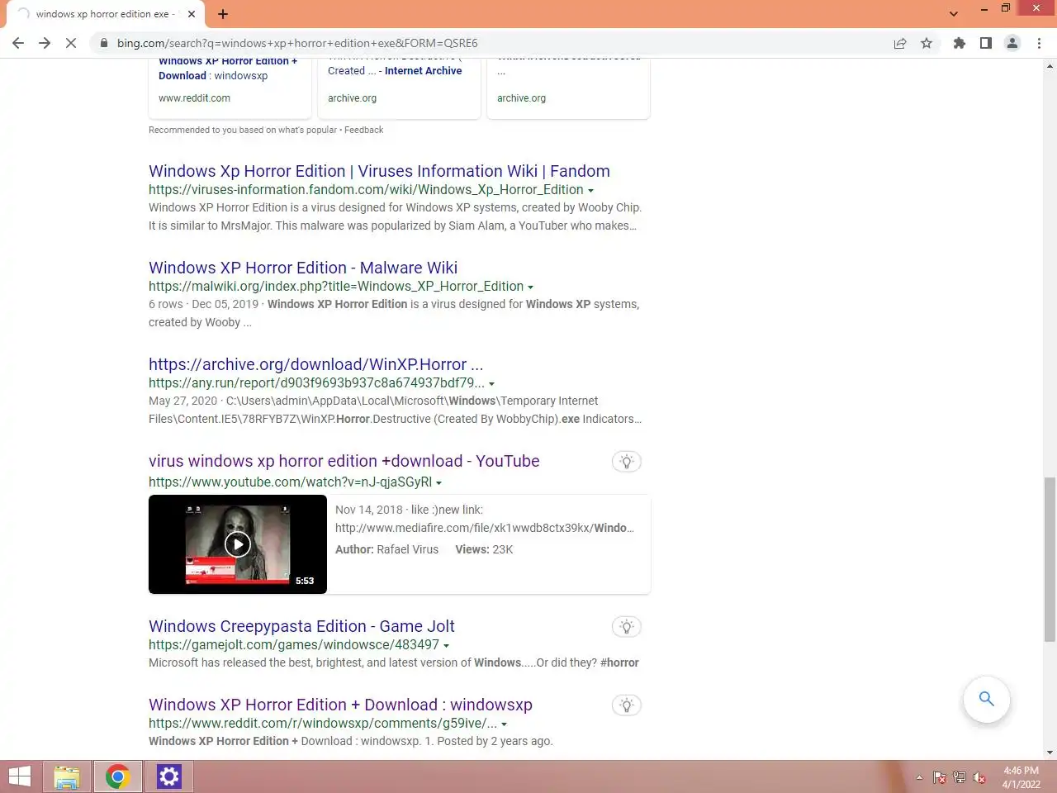Open the Chrome extensions puzzle icon
1057x793 pixels.
960,43
